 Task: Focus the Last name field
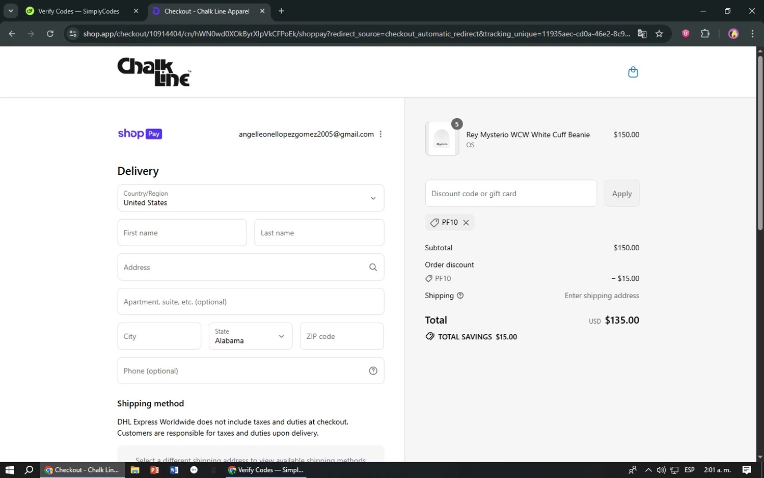point(319,232)
